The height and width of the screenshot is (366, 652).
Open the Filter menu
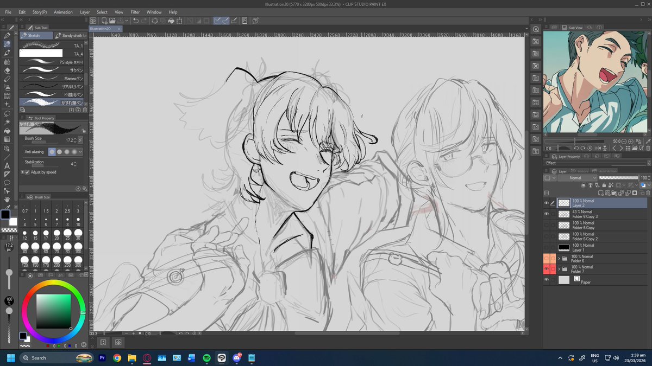click(x=135, y=12)
